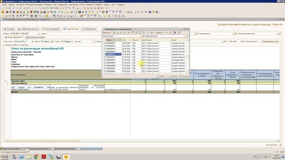Screen dimensions: 285x160
Task: Click the date interval icon in dialog toolbar
Action: pyautogui.click(x=129, y=32)
